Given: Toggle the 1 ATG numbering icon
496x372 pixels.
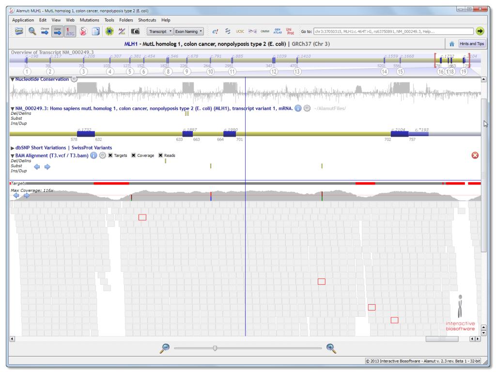Looking at the screenshot, I should pos(70,31).
